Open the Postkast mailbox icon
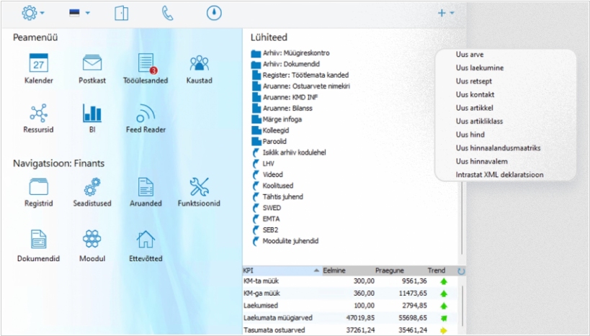 [91, 64]
